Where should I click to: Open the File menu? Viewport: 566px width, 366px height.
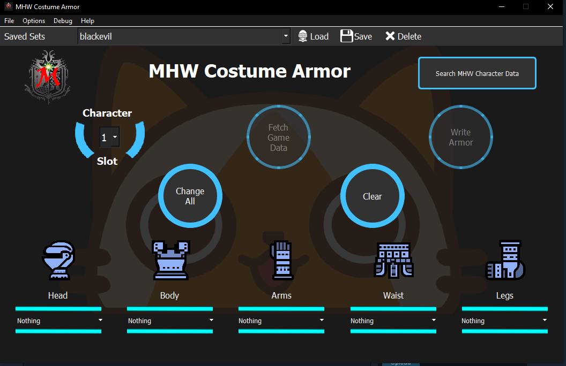pos(9,20)
